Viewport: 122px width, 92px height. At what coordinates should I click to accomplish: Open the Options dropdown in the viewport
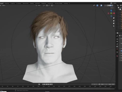tap(112, 8)
